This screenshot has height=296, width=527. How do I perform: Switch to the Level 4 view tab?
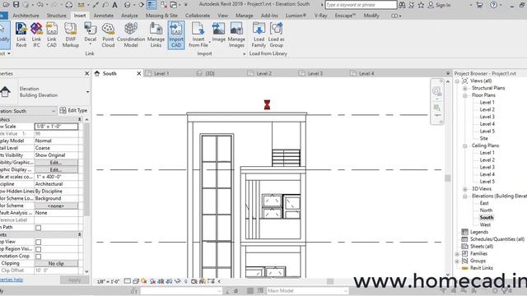pos(366,73)
